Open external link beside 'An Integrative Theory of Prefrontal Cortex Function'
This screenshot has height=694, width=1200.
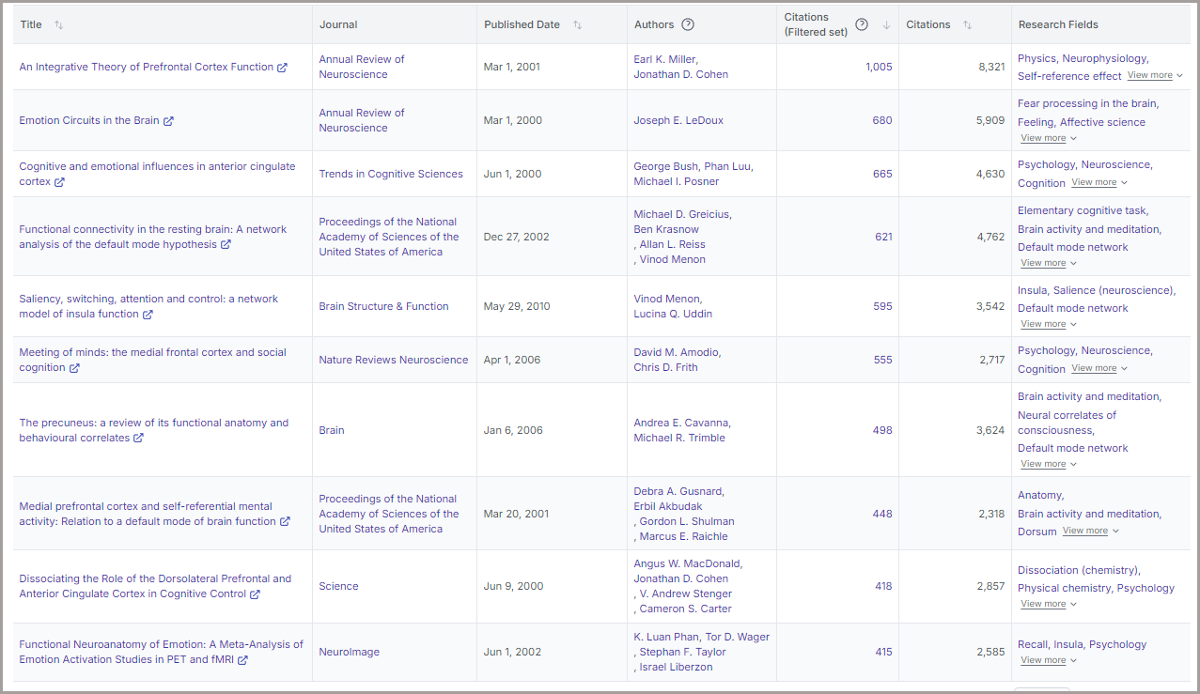tap(284, 67)
